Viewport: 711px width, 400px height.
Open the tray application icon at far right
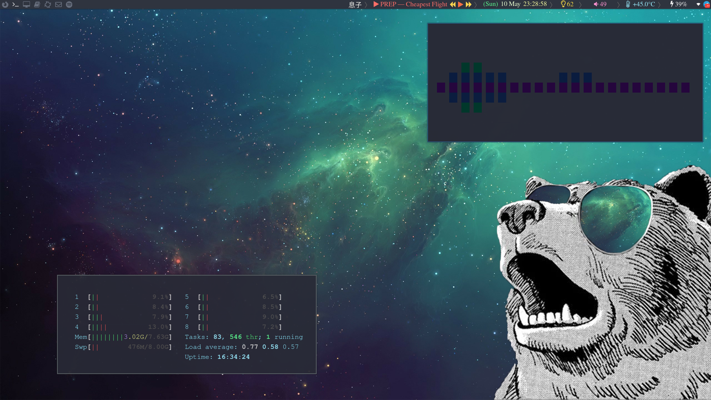click(x=707, y=4)
